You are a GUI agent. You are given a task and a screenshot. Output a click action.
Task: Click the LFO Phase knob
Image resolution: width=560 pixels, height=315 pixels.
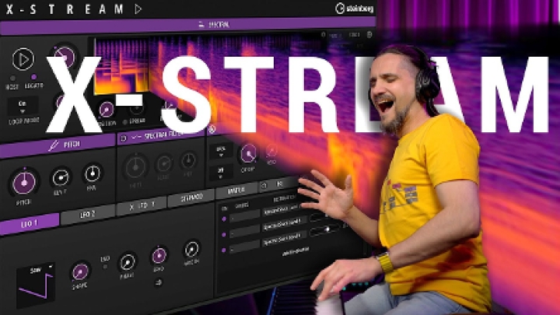click(x=128, y=263)
